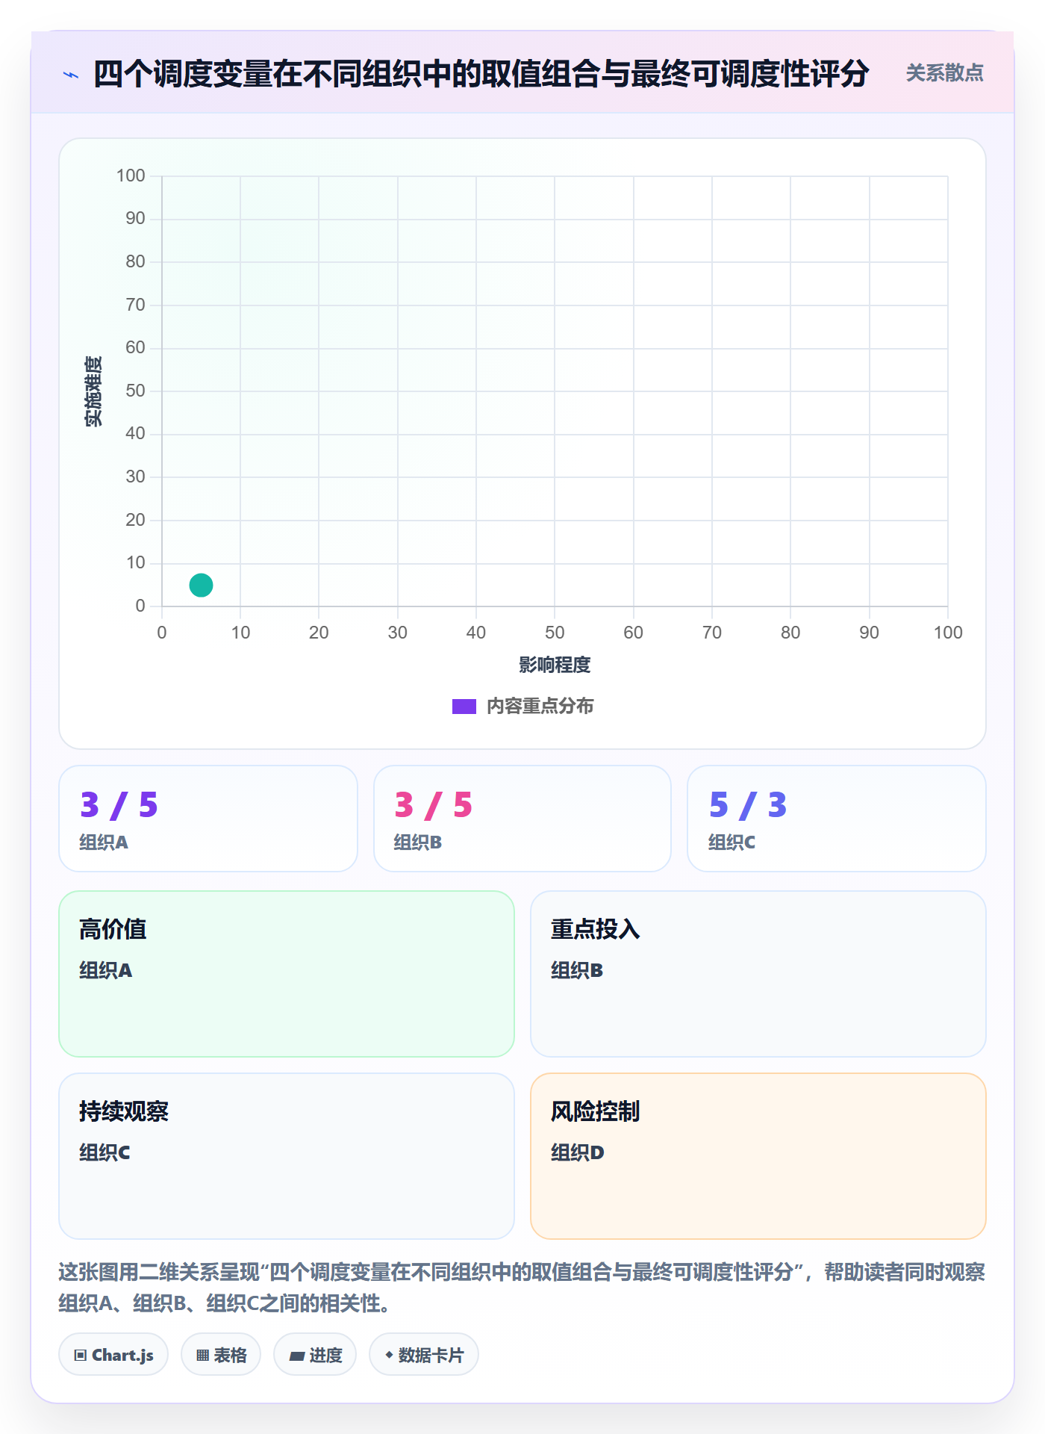
Task: Click the Chart.js chip's square icon
Action: (81, 1356)
